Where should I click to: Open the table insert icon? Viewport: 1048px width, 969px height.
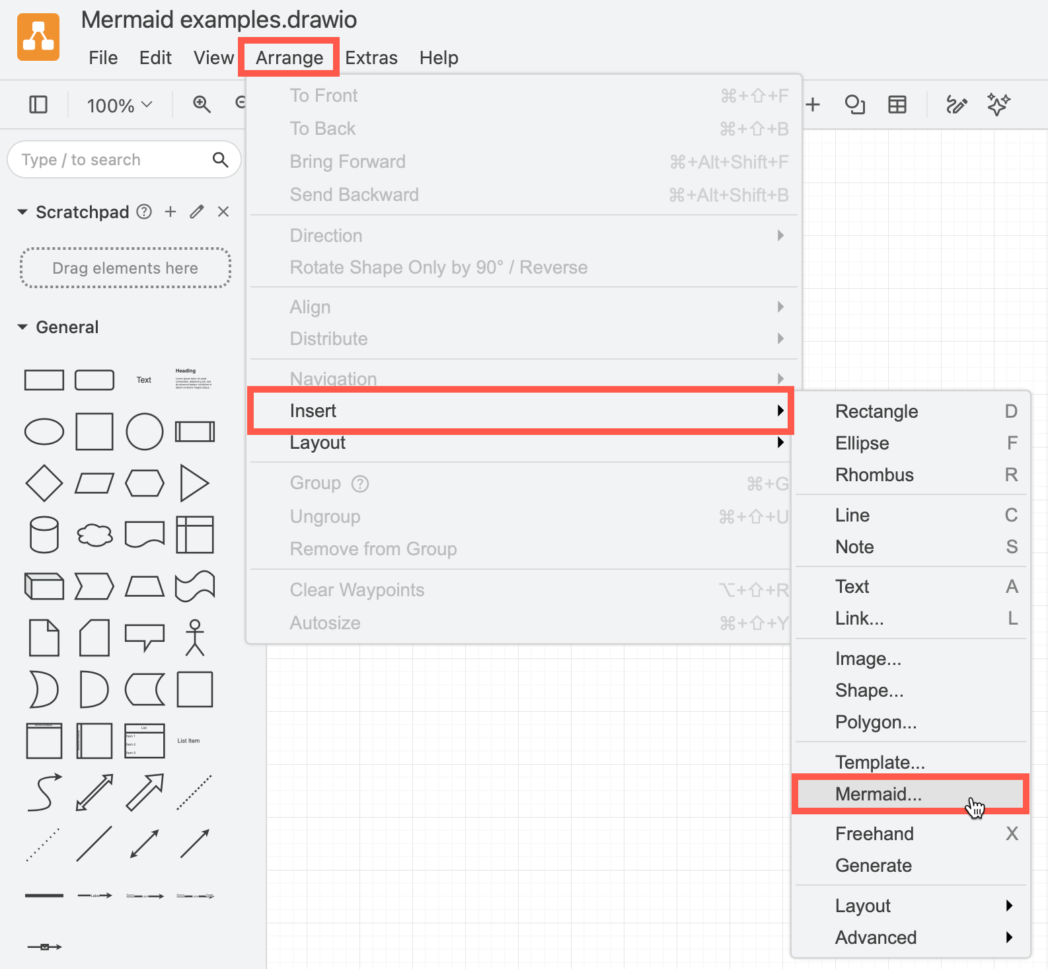897,104
